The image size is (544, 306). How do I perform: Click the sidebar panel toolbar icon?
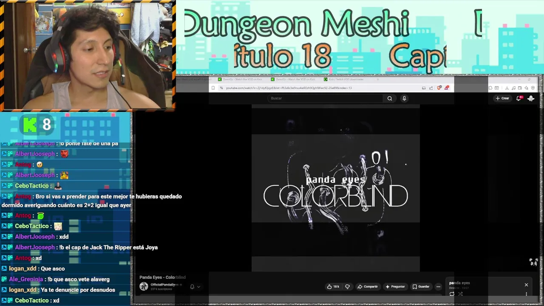(497, 88)
